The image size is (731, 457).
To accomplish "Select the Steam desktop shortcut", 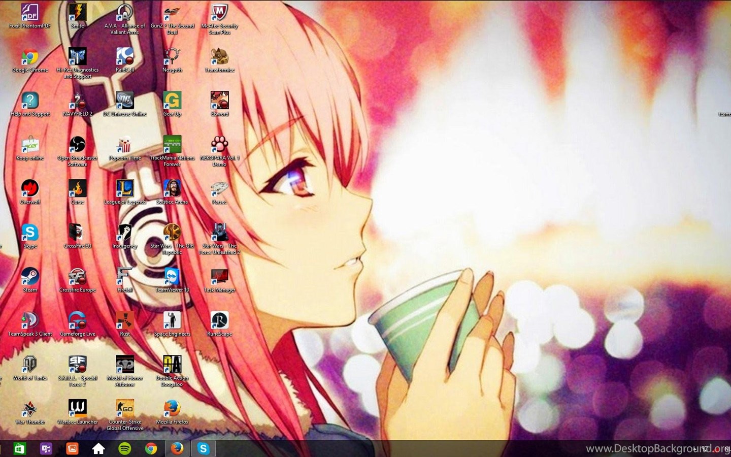I will point(30,277).
